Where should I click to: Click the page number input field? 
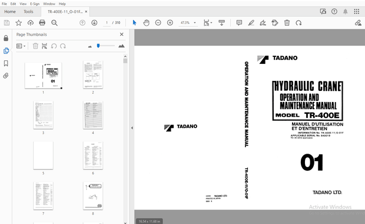coord(107,23)
